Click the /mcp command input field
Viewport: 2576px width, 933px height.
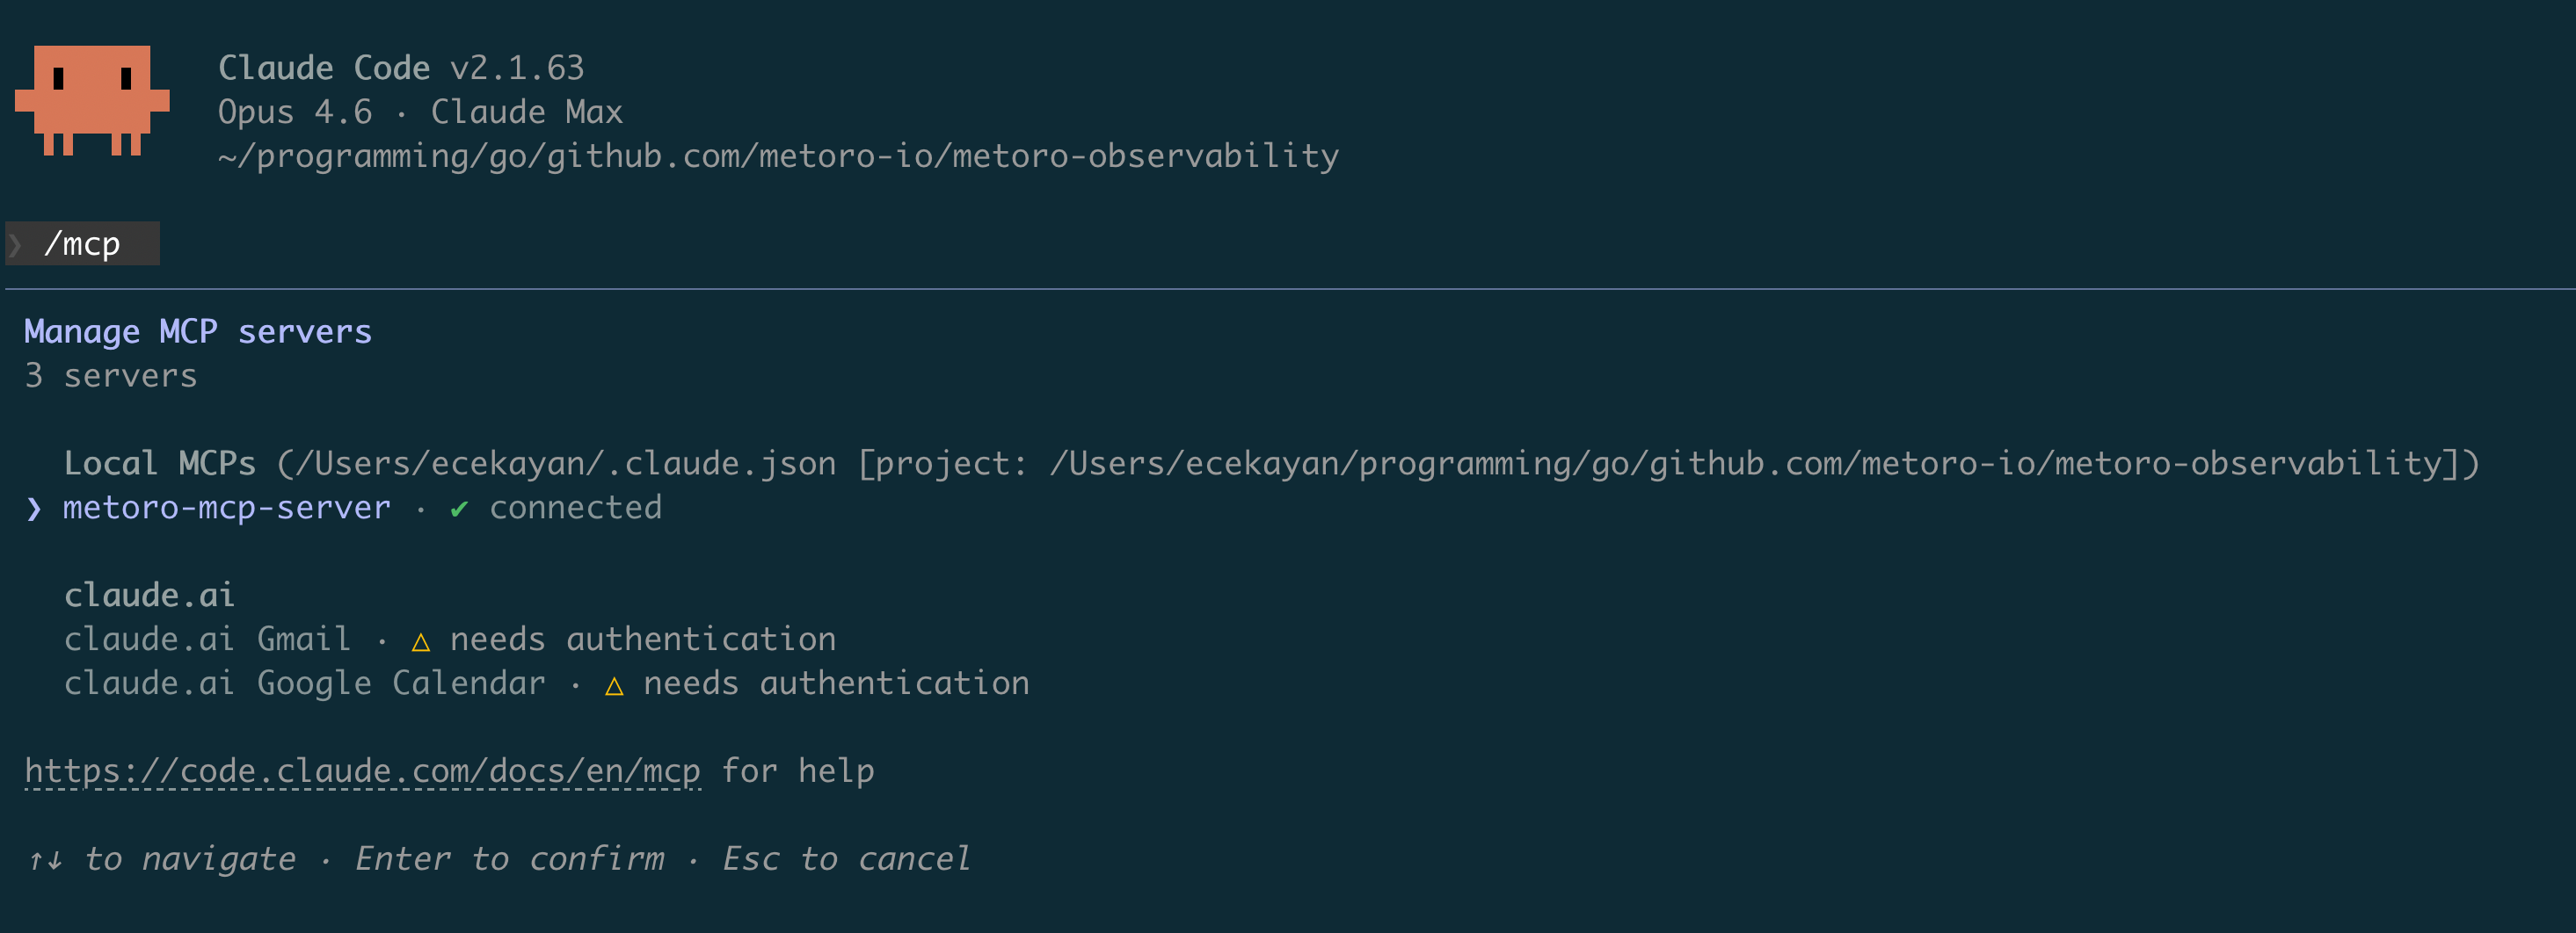(83, 243)
